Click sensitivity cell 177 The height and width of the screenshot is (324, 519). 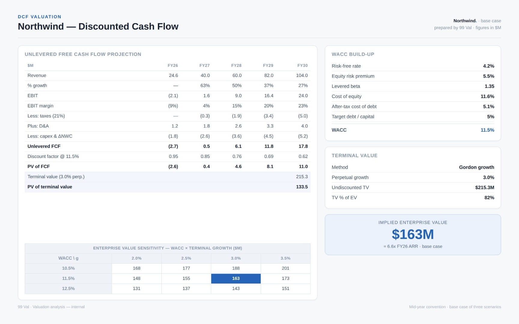point(186,268)
